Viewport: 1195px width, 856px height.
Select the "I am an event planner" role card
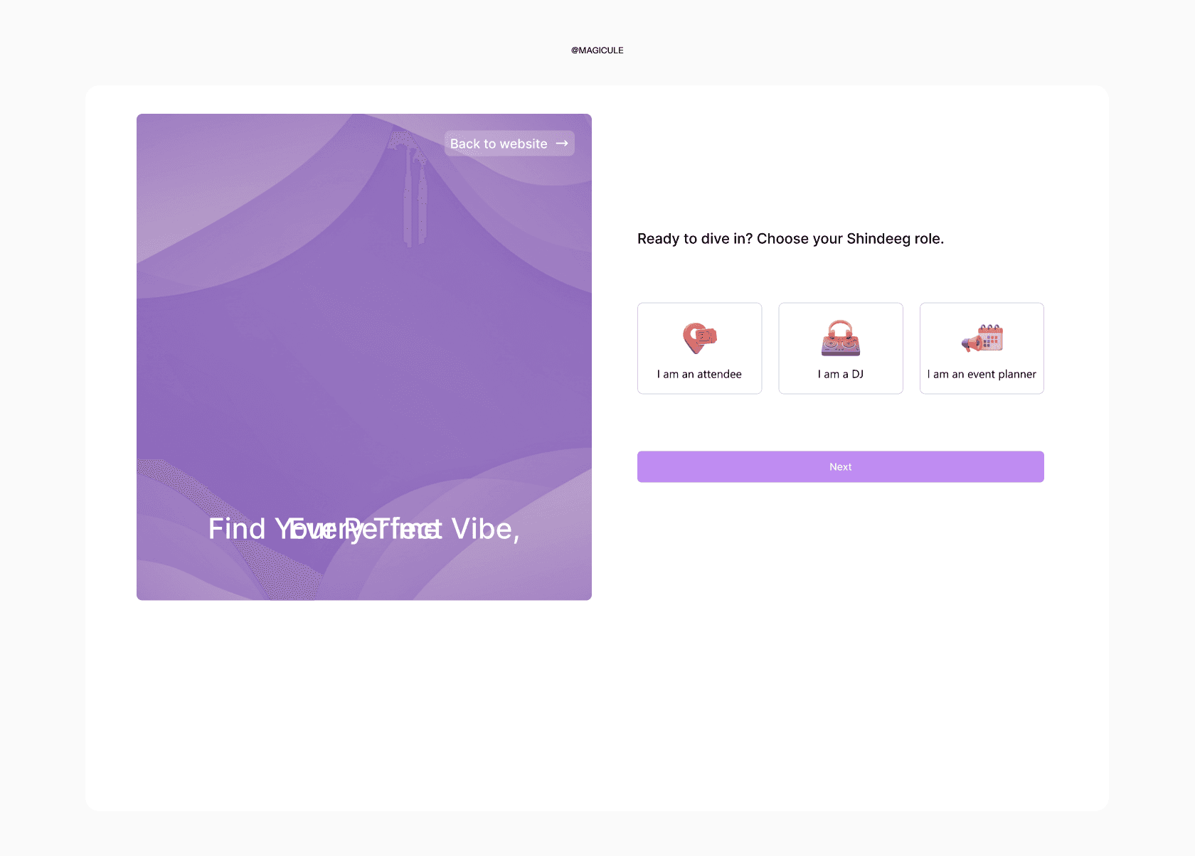coord(982,348)
